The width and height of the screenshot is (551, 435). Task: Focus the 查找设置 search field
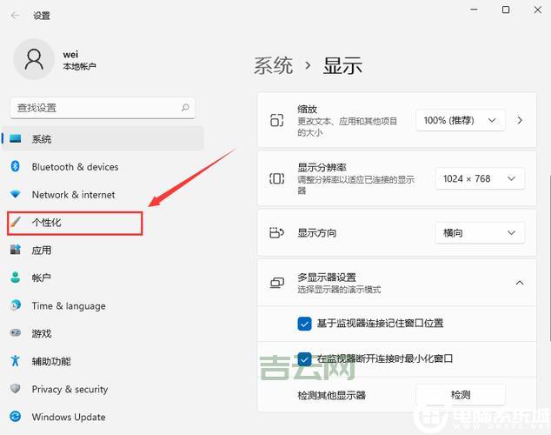[x=103, y=108]
